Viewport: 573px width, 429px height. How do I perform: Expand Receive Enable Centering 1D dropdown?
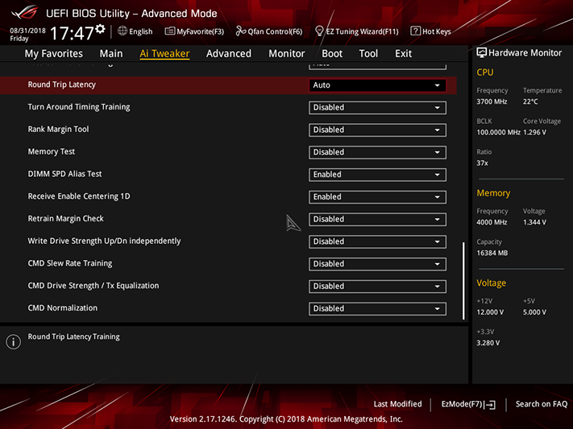pos(377,196)
